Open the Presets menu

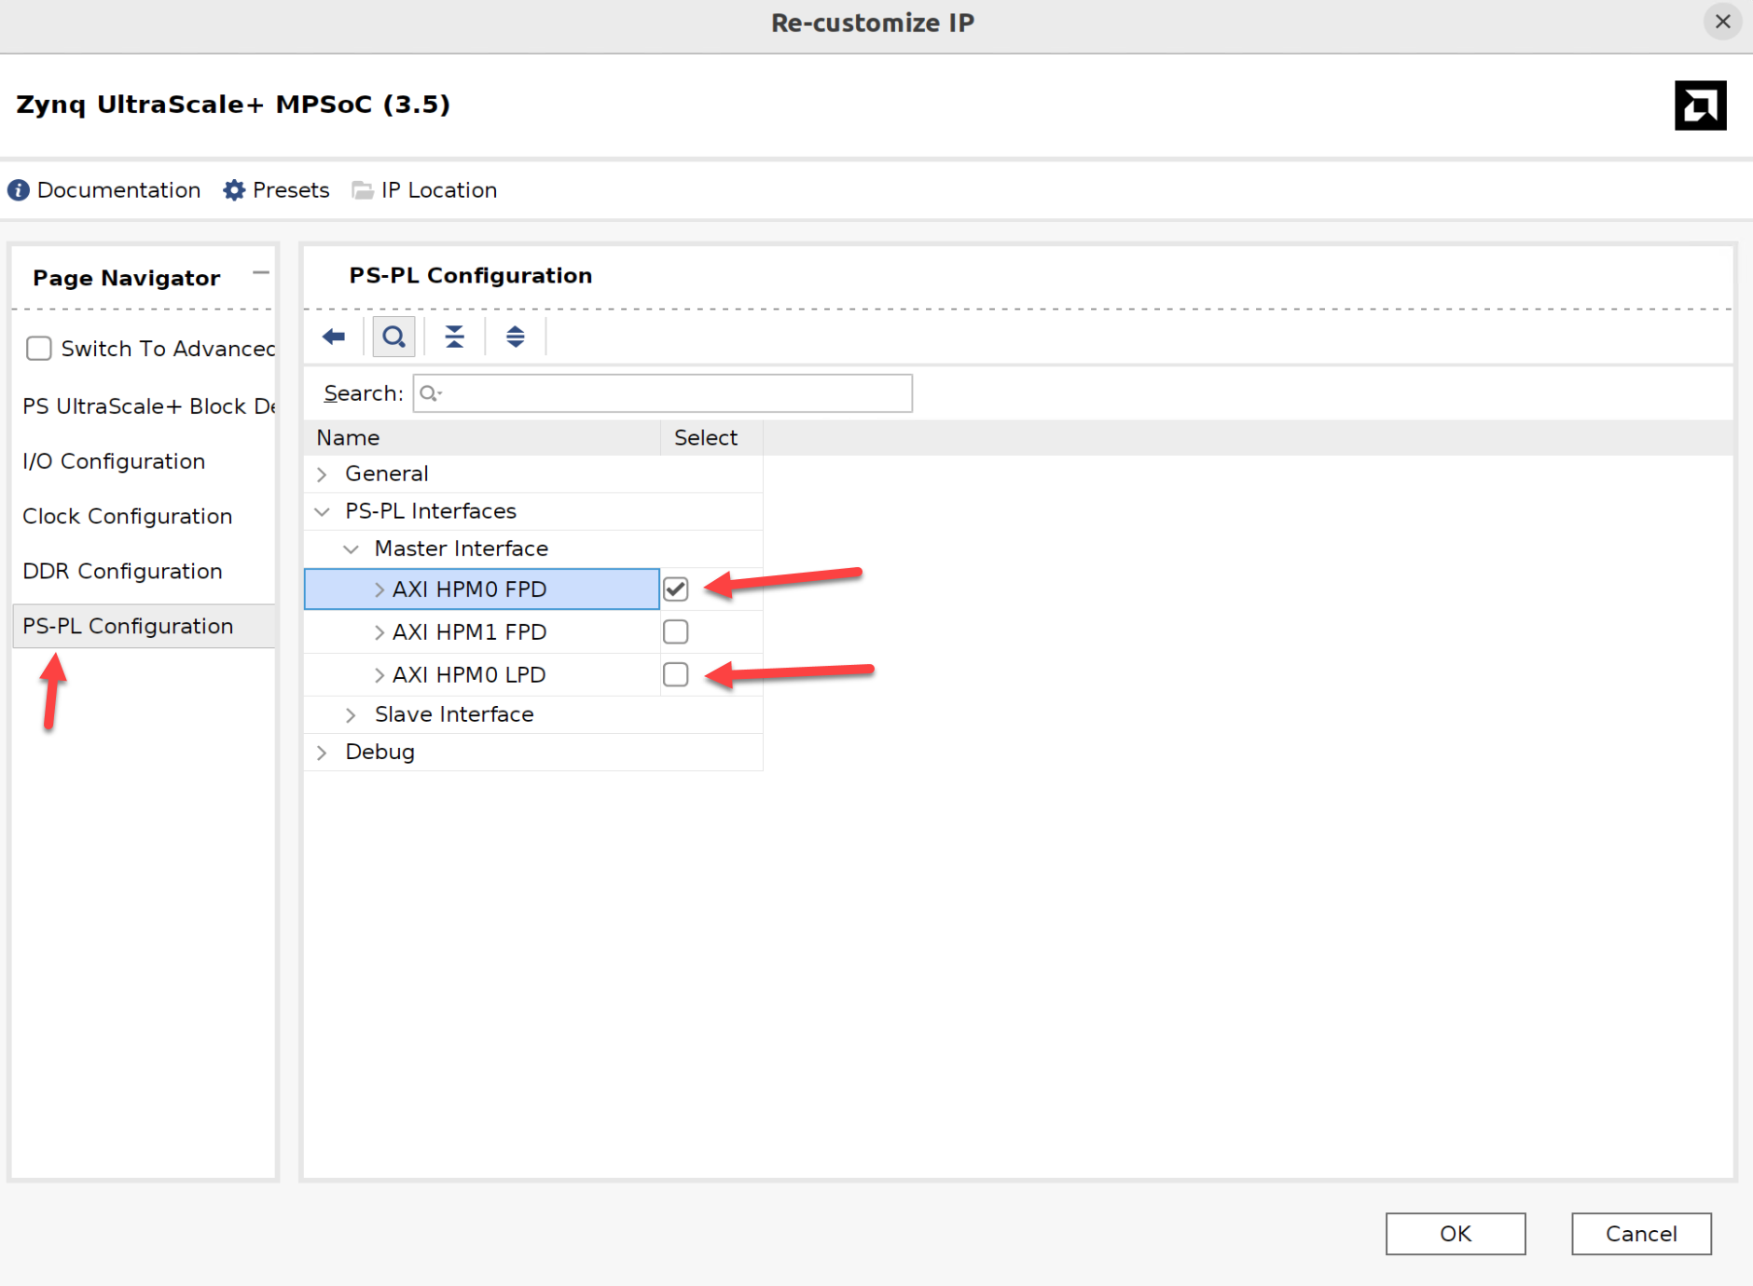coord(291,190)
